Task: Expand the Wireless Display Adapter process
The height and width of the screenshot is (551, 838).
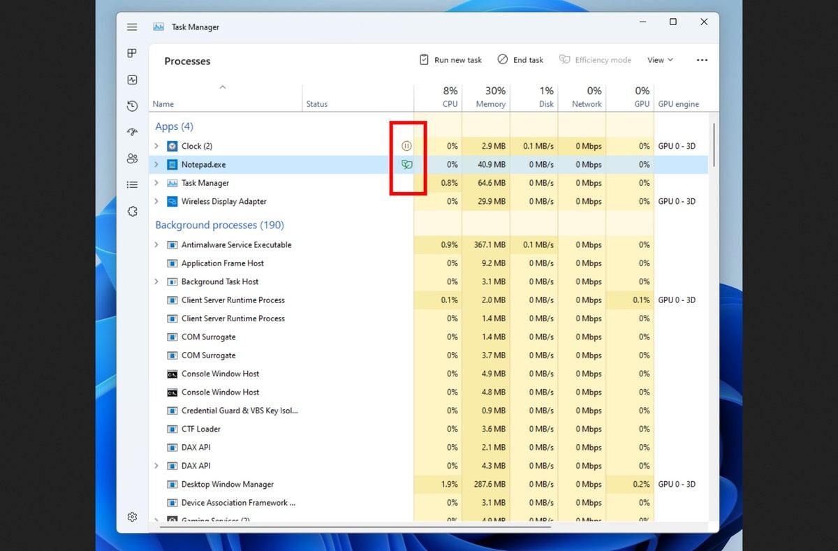Action: point(156,201)
